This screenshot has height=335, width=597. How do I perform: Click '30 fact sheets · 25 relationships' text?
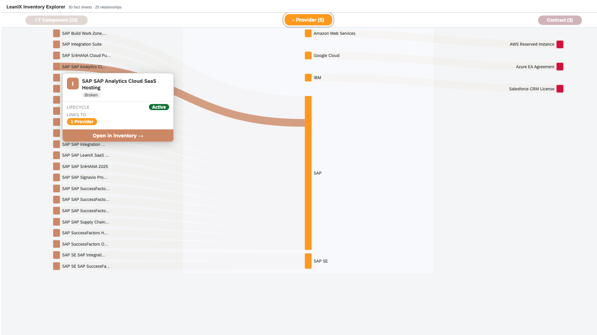(x=95, y=8)
